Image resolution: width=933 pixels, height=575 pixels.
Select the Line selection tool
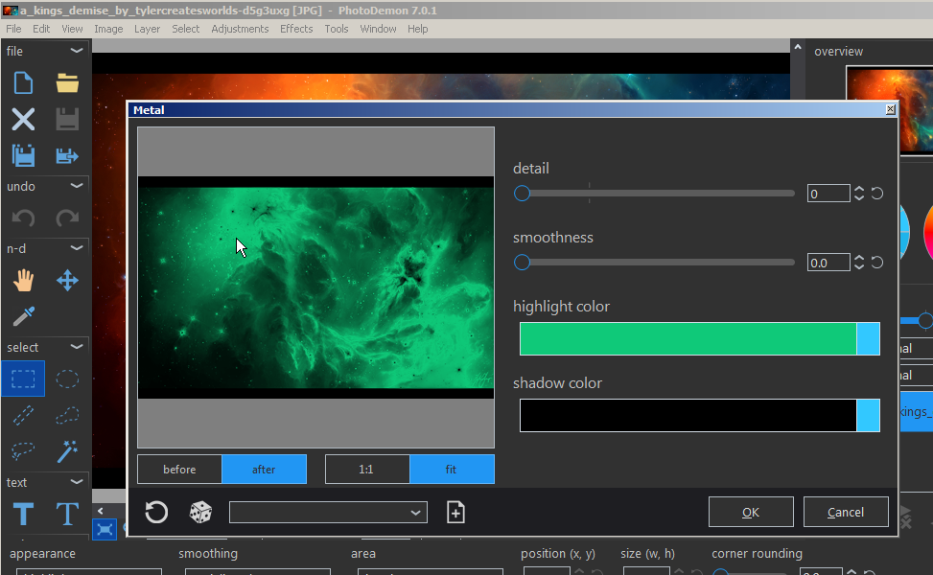[x=23, y=415]
